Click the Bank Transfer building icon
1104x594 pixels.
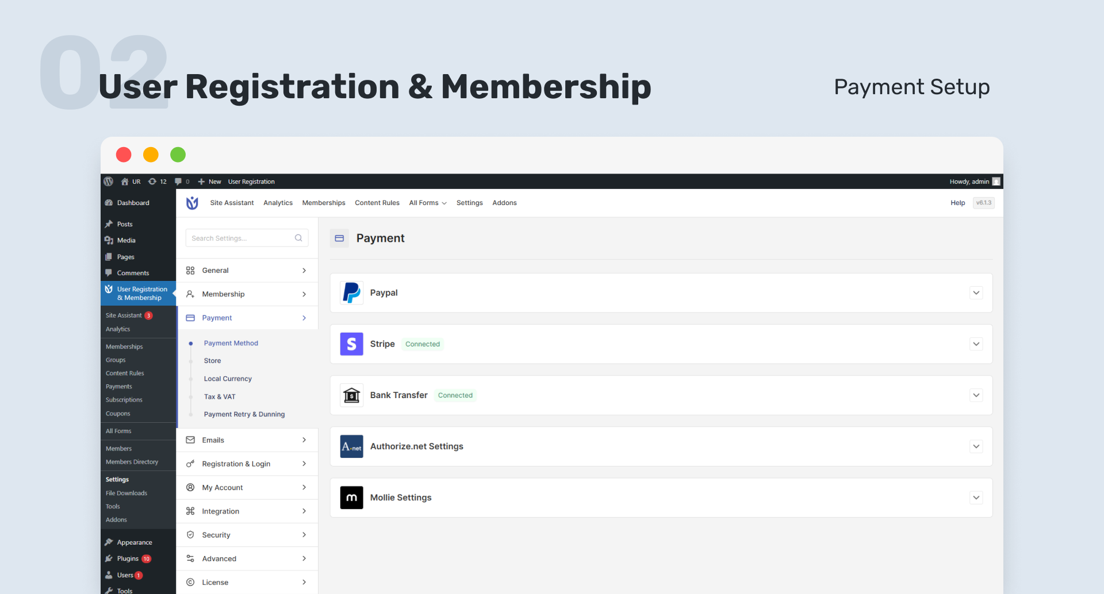click(x=351, y=395)
